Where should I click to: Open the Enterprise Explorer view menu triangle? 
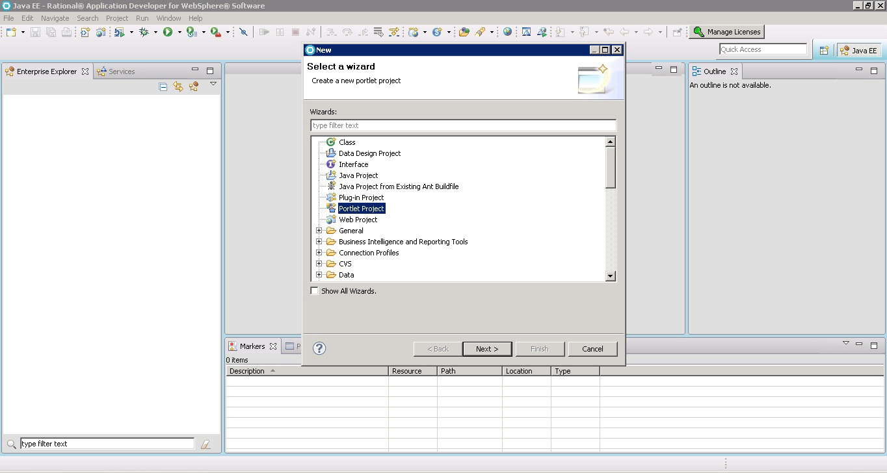pyautogui.click(x=213, y=84)
